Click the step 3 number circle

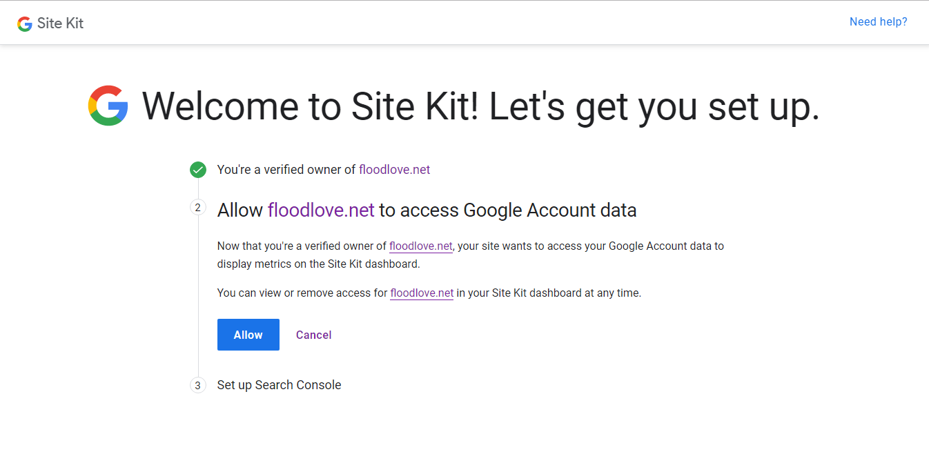click(198, 385)
